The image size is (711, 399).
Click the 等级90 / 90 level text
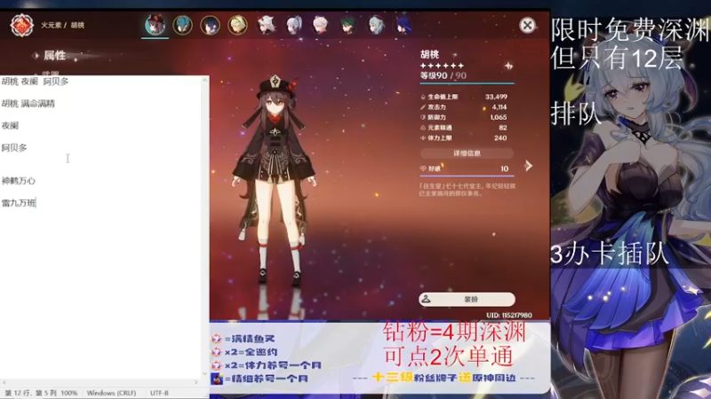(x=443, y=75)
